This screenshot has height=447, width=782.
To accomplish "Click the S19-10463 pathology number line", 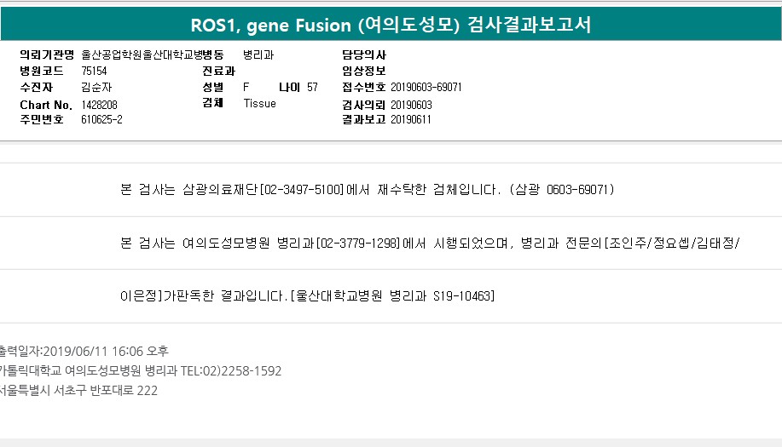I will [307, 296].
